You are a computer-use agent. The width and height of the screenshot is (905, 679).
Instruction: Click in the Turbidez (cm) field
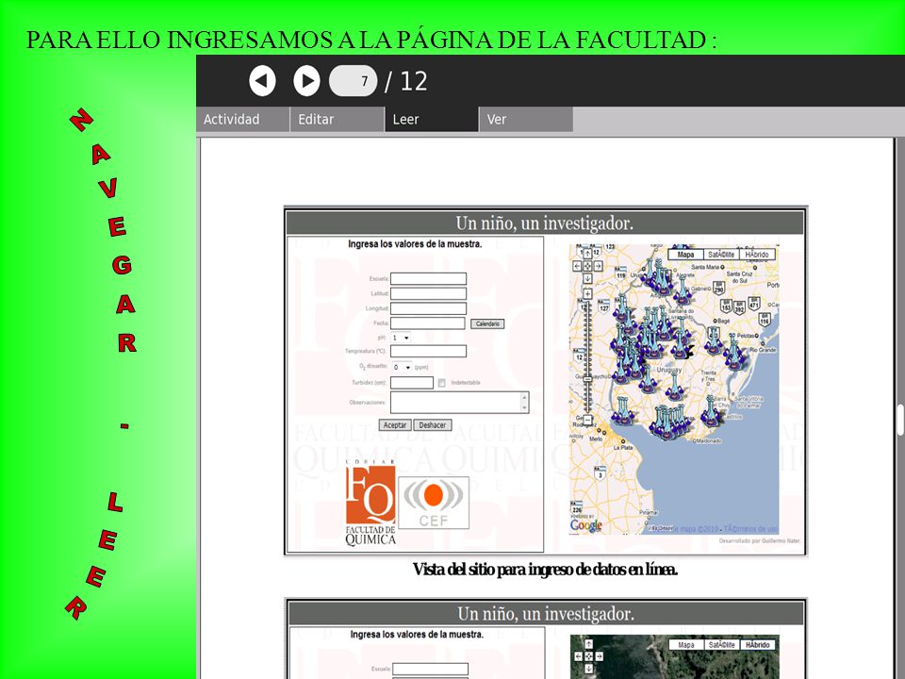[x=412, y=383]
